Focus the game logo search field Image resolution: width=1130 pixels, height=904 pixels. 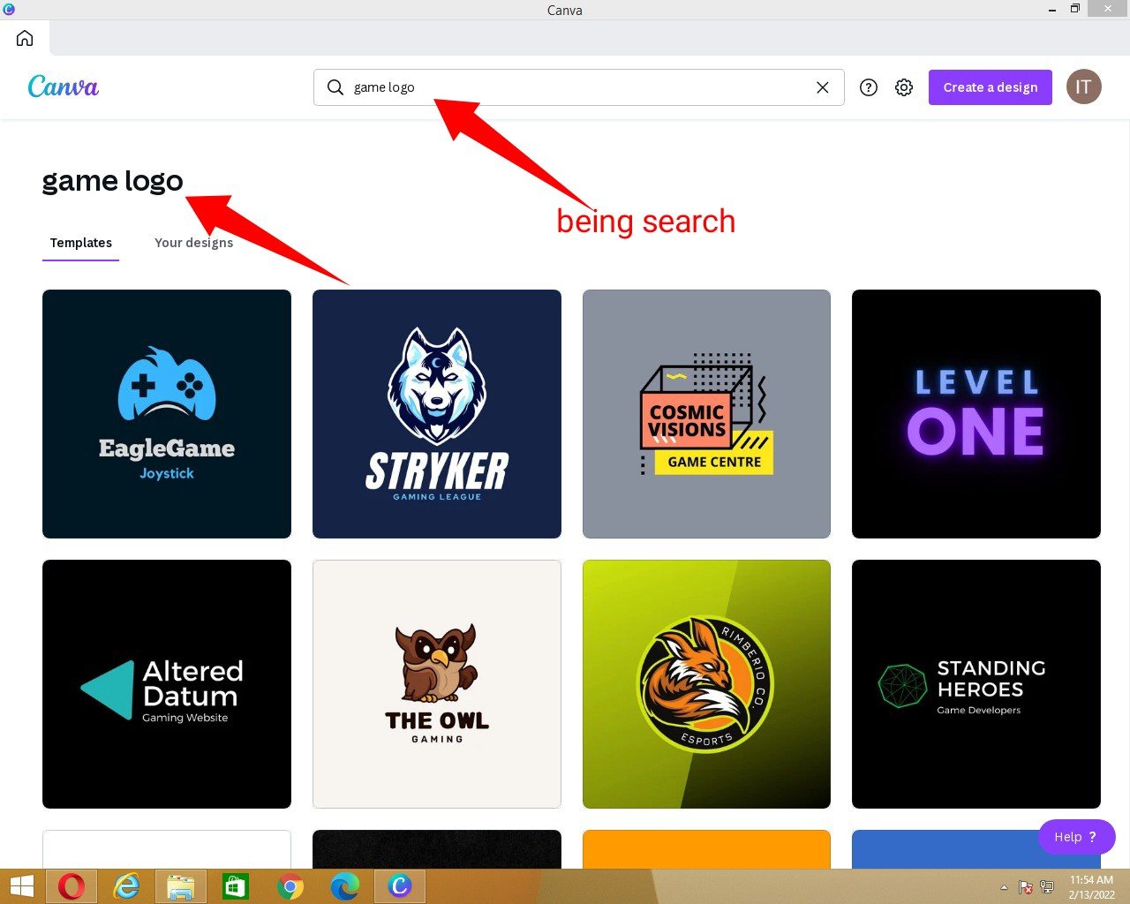(579, 87)
